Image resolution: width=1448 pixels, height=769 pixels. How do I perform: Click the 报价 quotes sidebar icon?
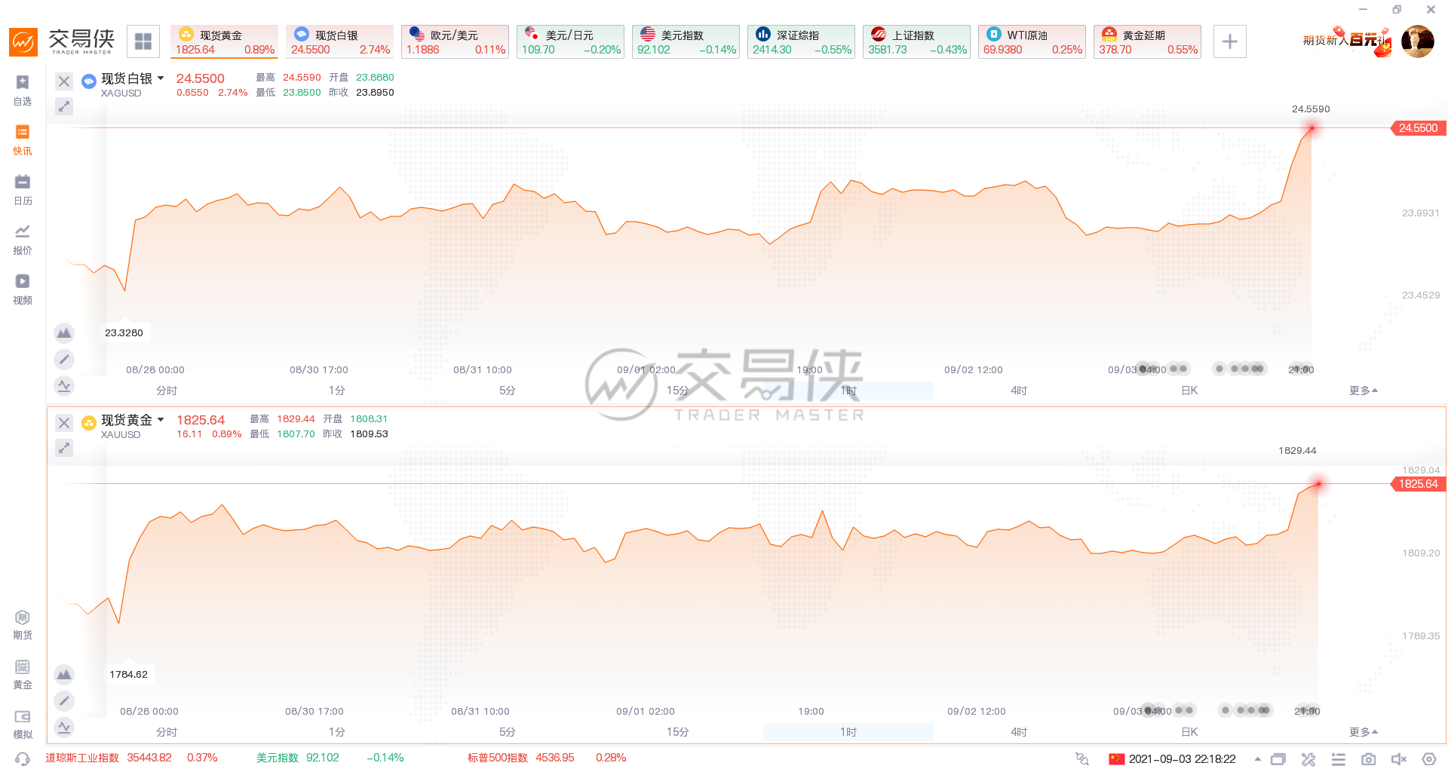point(23,239)
